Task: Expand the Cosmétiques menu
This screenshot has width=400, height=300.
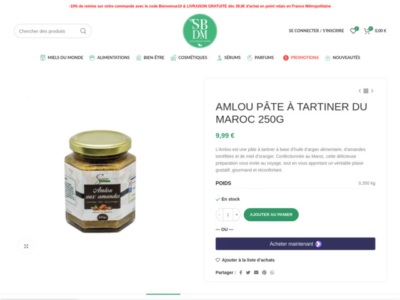Action: tap(190, 57)
